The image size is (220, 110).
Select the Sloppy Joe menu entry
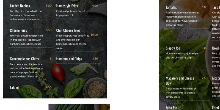tap(173, 48)
